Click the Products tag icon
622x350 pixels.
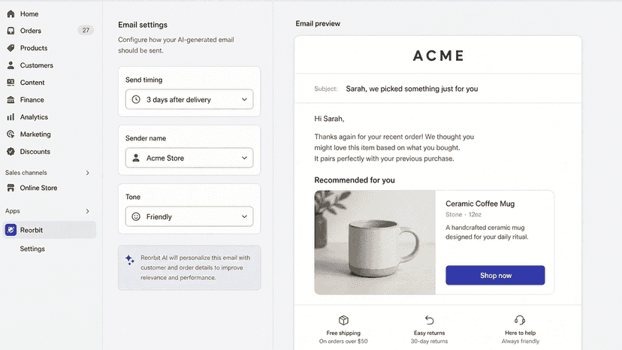coord(11,48)
